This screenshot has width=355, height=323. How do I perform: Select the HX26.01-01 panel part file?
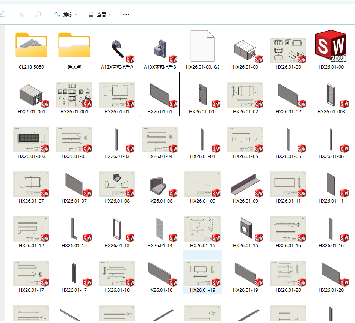pyautogui.click(x=160, y=94)
